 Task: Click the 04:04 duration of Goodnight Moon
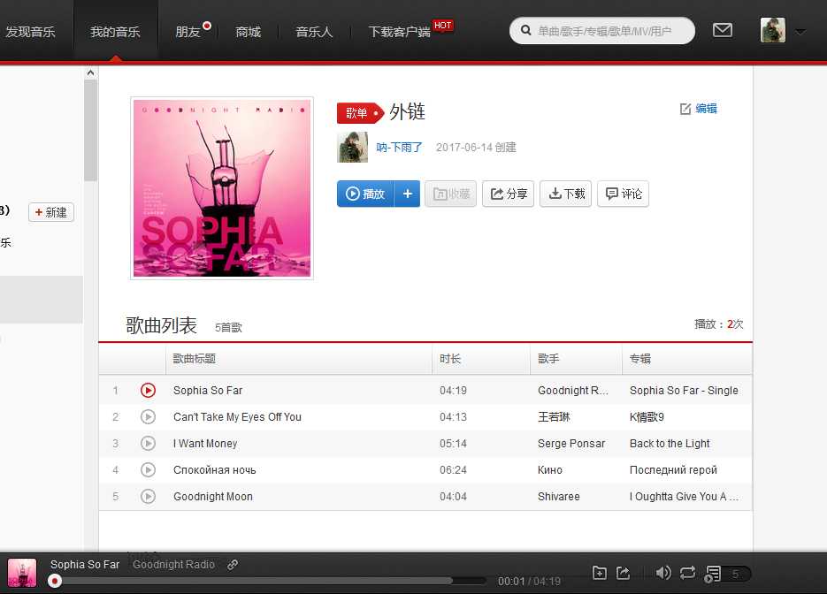point(453,497)
